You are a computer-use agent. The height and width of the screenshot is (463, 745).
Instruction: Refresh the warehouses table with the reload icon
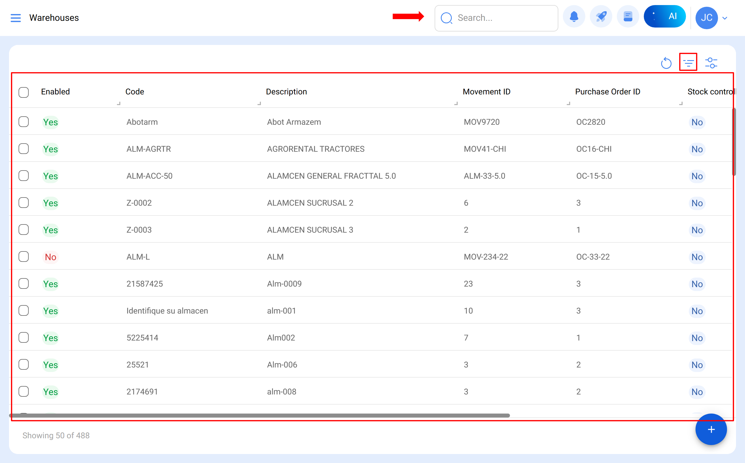tap(666, 63)
